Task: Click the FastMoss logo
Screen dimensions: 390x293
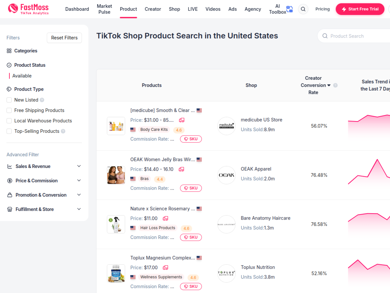Action: (28, 9)
